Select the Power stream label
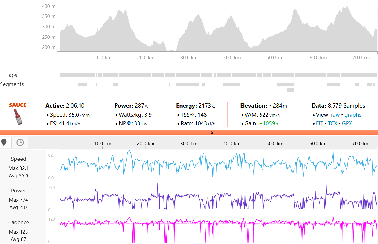378x244 pixels. tap(19, 191)
